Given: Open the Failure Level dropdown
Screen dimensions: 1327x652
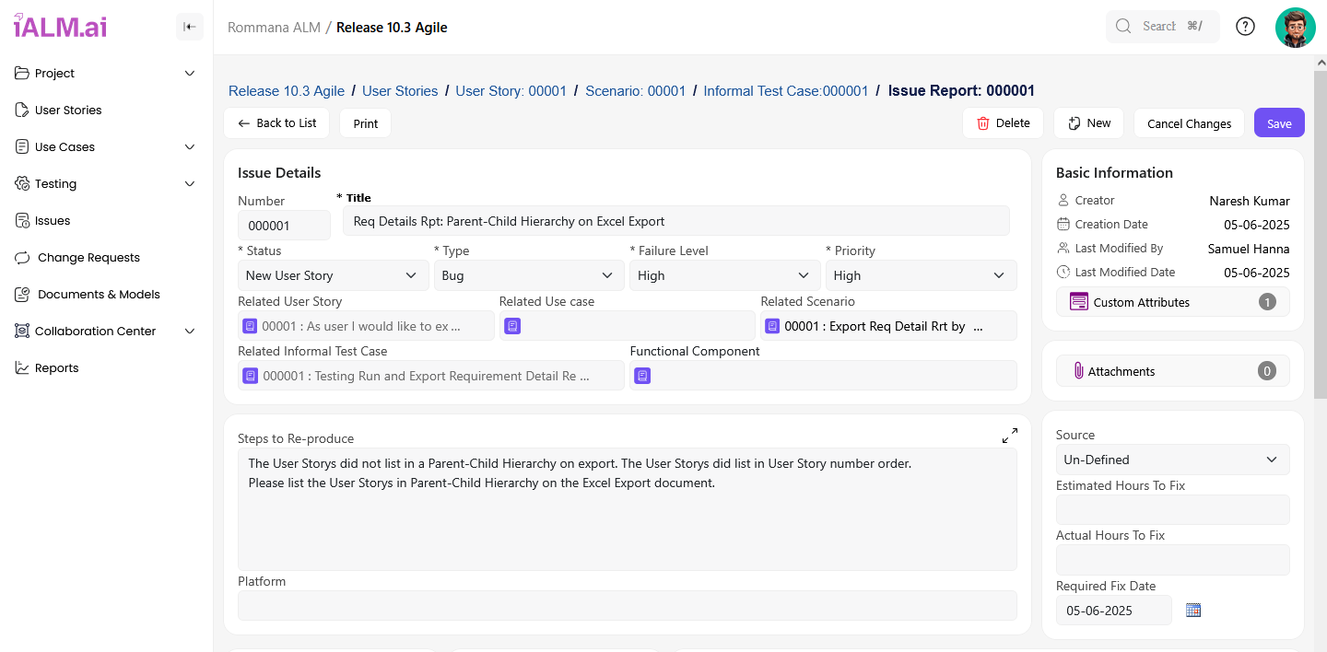Looking at the screenshot, I should (x=723, y=275).
